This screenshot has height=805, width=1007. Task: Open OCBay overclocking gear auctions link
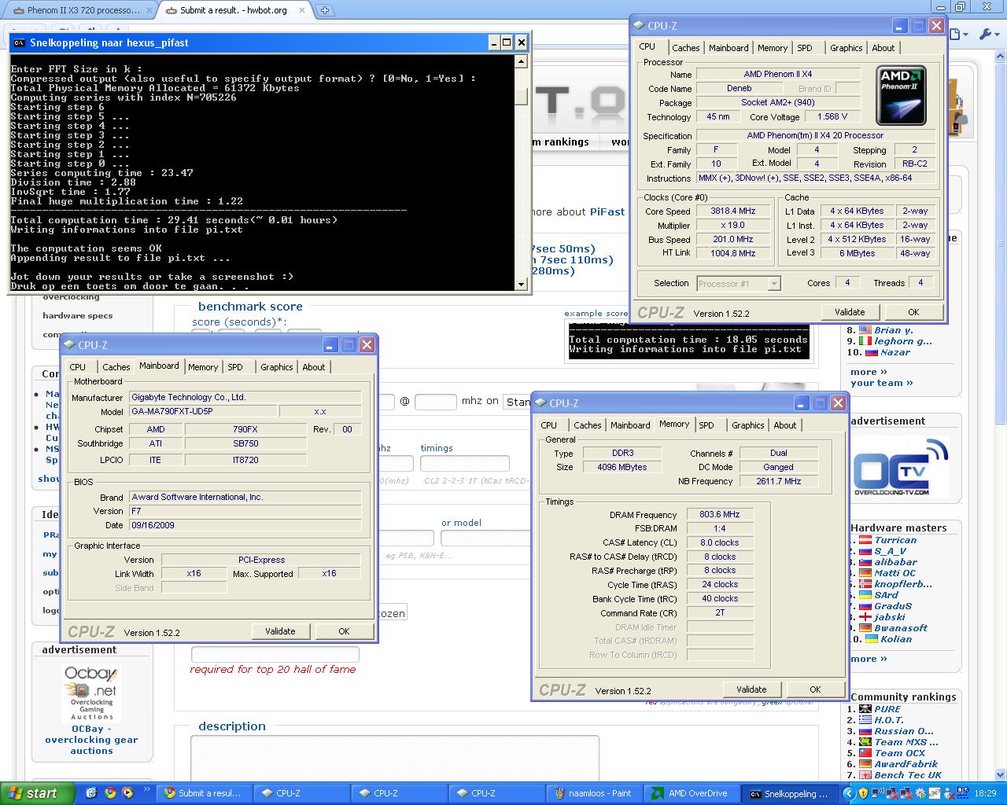pos(91,740)
